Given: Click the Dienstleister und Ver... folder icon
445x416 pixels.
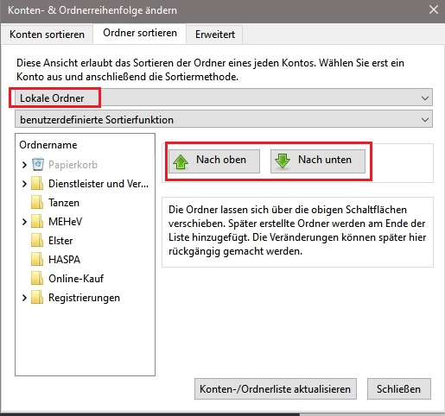Looking at the screenshot, I should (37, 183).
